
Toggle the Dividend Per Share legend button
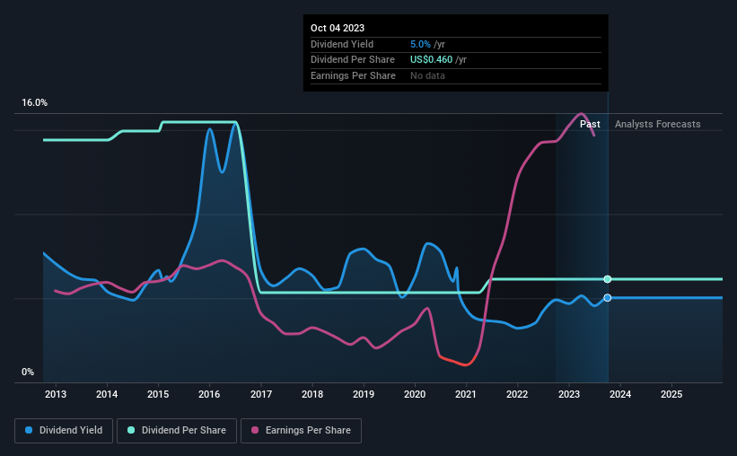tap(177, 430)
